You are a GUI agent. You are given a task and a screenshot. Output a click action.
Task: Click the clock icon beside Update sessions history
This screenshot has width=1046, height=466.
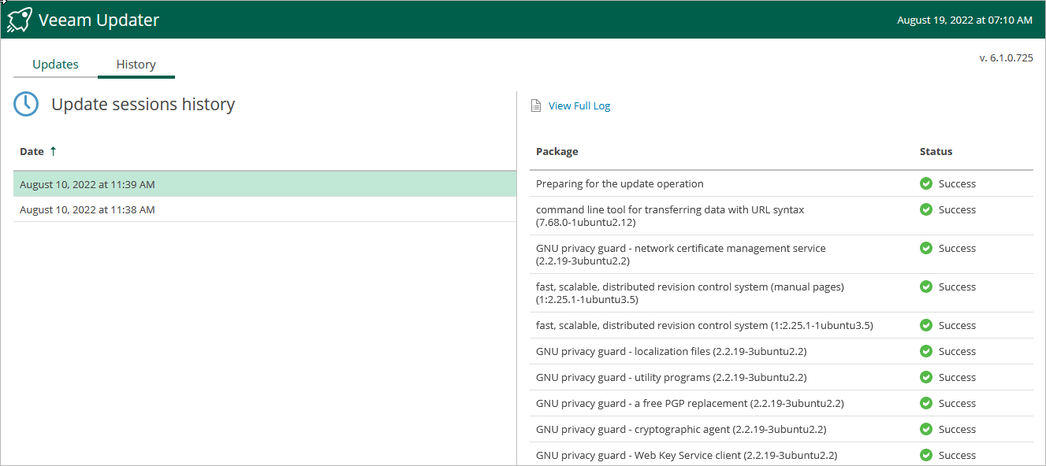[x=26, y=105]
